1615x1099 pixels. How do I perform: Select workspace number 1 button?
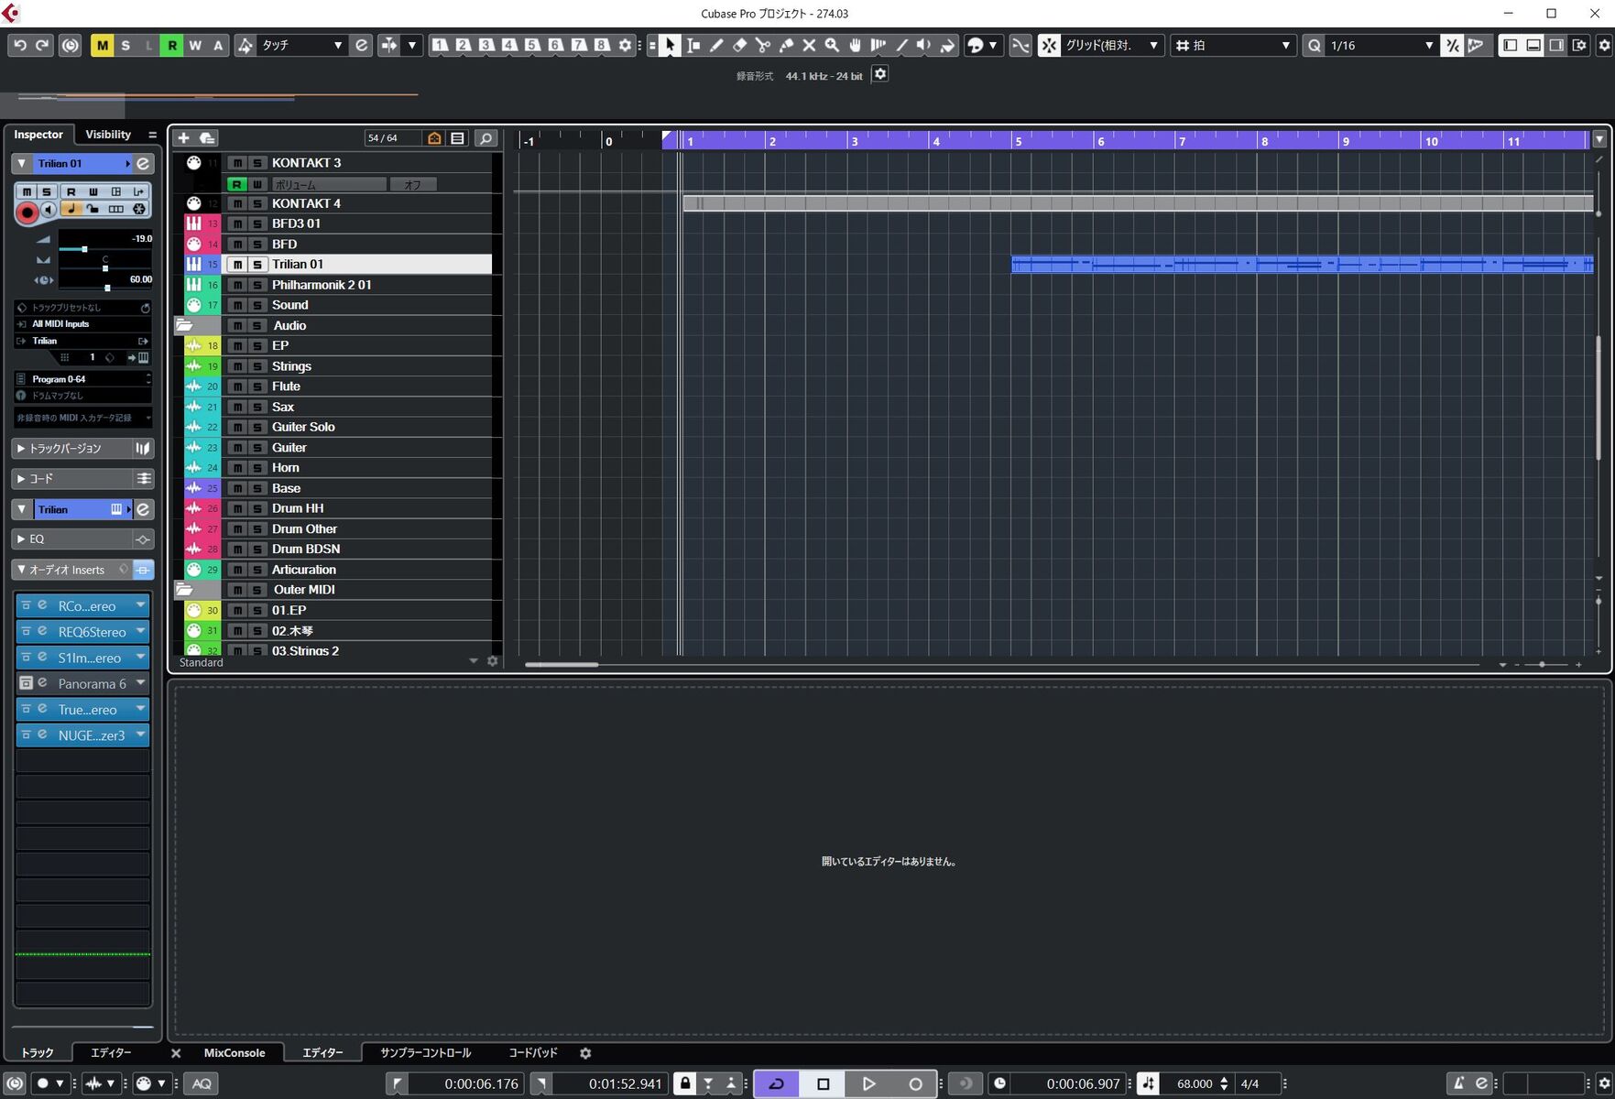(x=440, y=45)
